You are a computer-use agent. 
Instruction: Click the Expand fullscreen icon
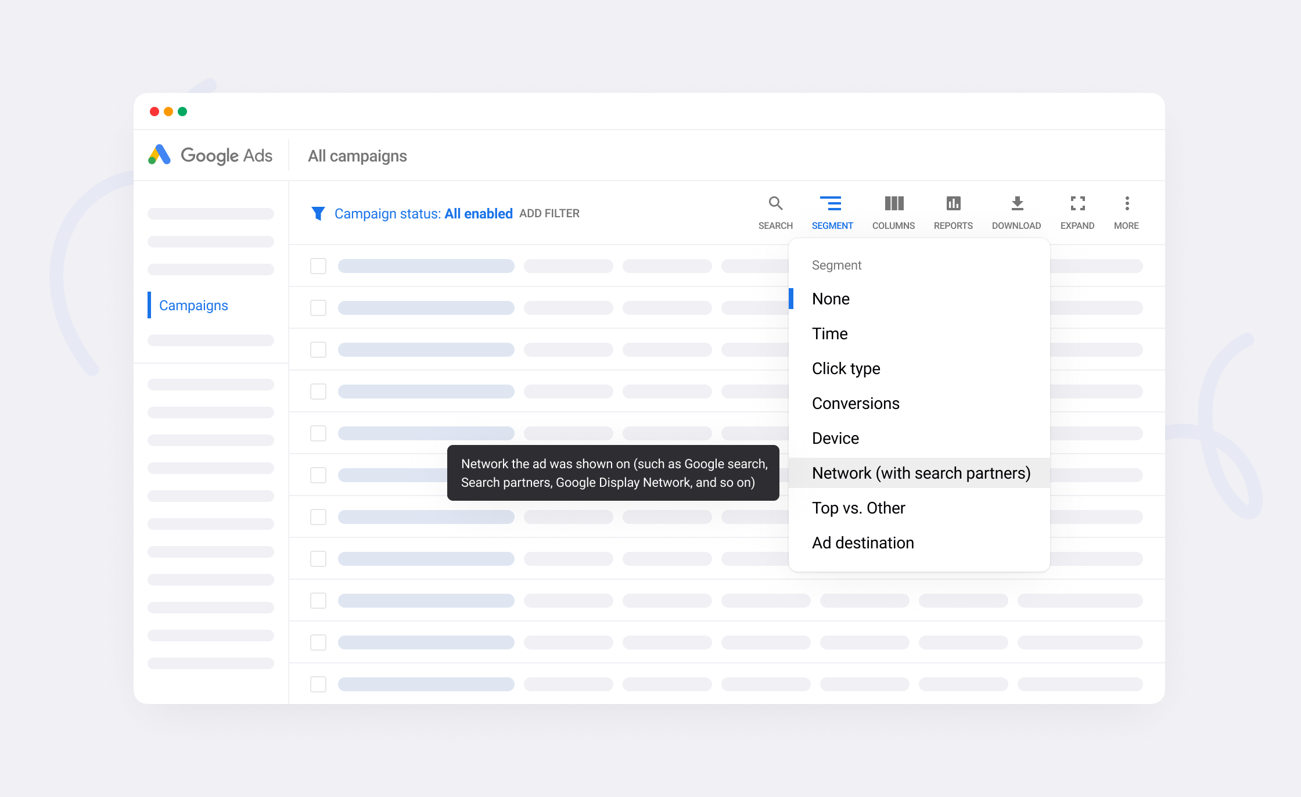tap(1077, 204)
